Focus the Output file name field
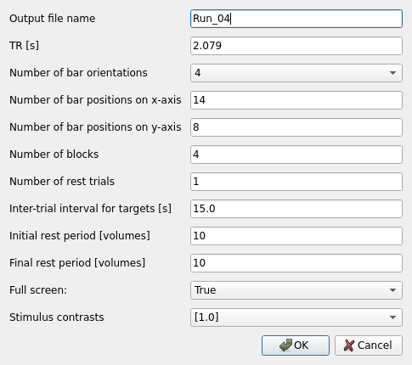This screenshot has width=412, height=365. pyautogui.click(x=296, y=19)
